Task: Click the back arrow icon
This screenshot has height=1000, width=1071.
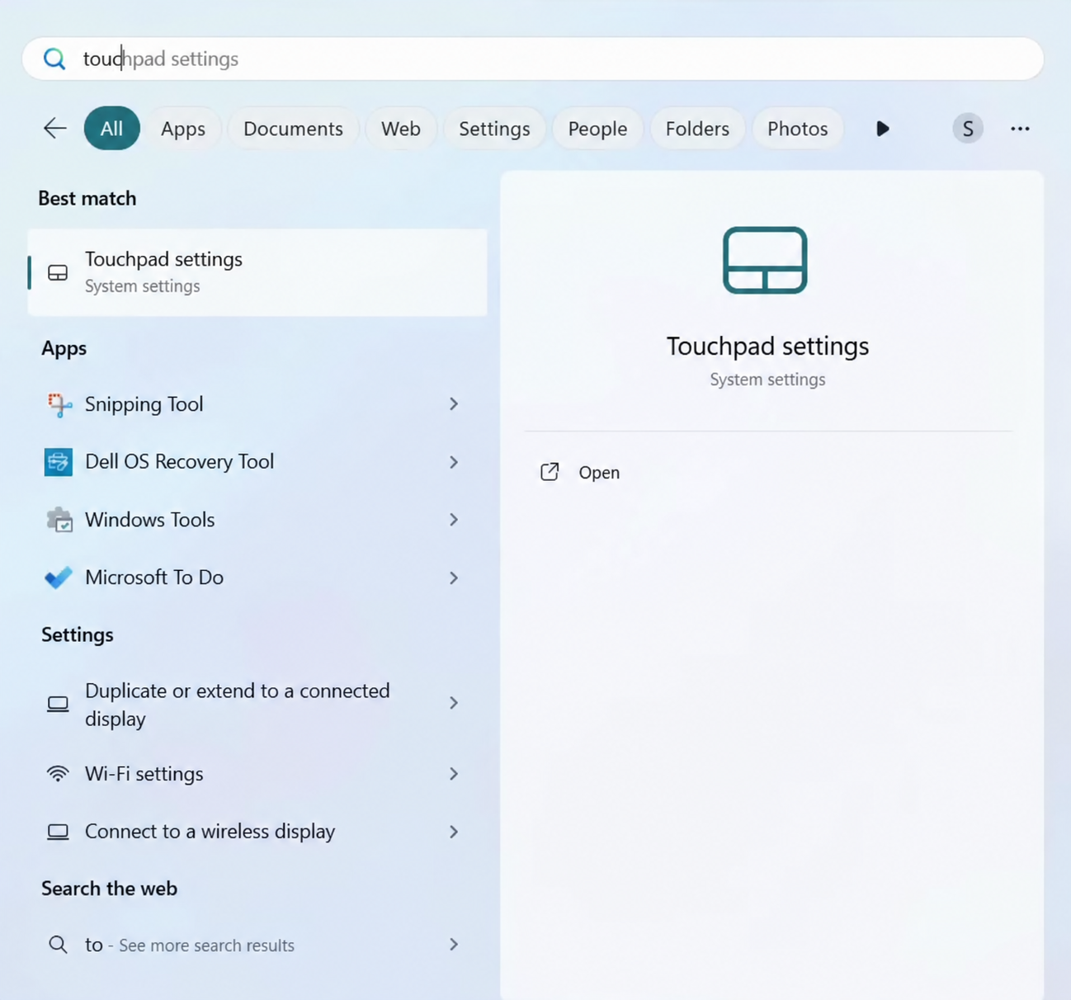Action: point(54,128)
